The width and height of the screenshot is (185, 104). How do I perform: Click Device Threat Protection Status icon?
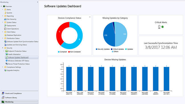[x=7, y=64]
